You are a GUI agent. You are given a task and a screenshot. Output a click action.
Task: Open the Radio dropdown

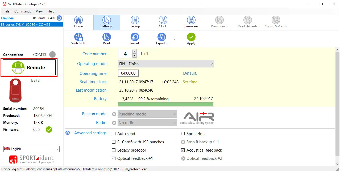tap(147, 123)
